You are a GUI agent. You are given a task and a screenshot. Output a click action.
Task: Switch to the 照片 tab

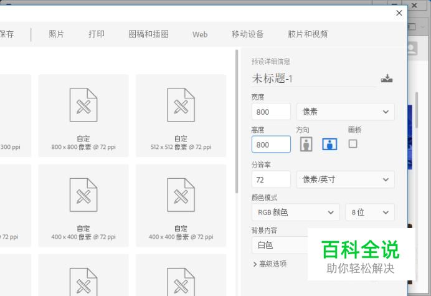56,34
